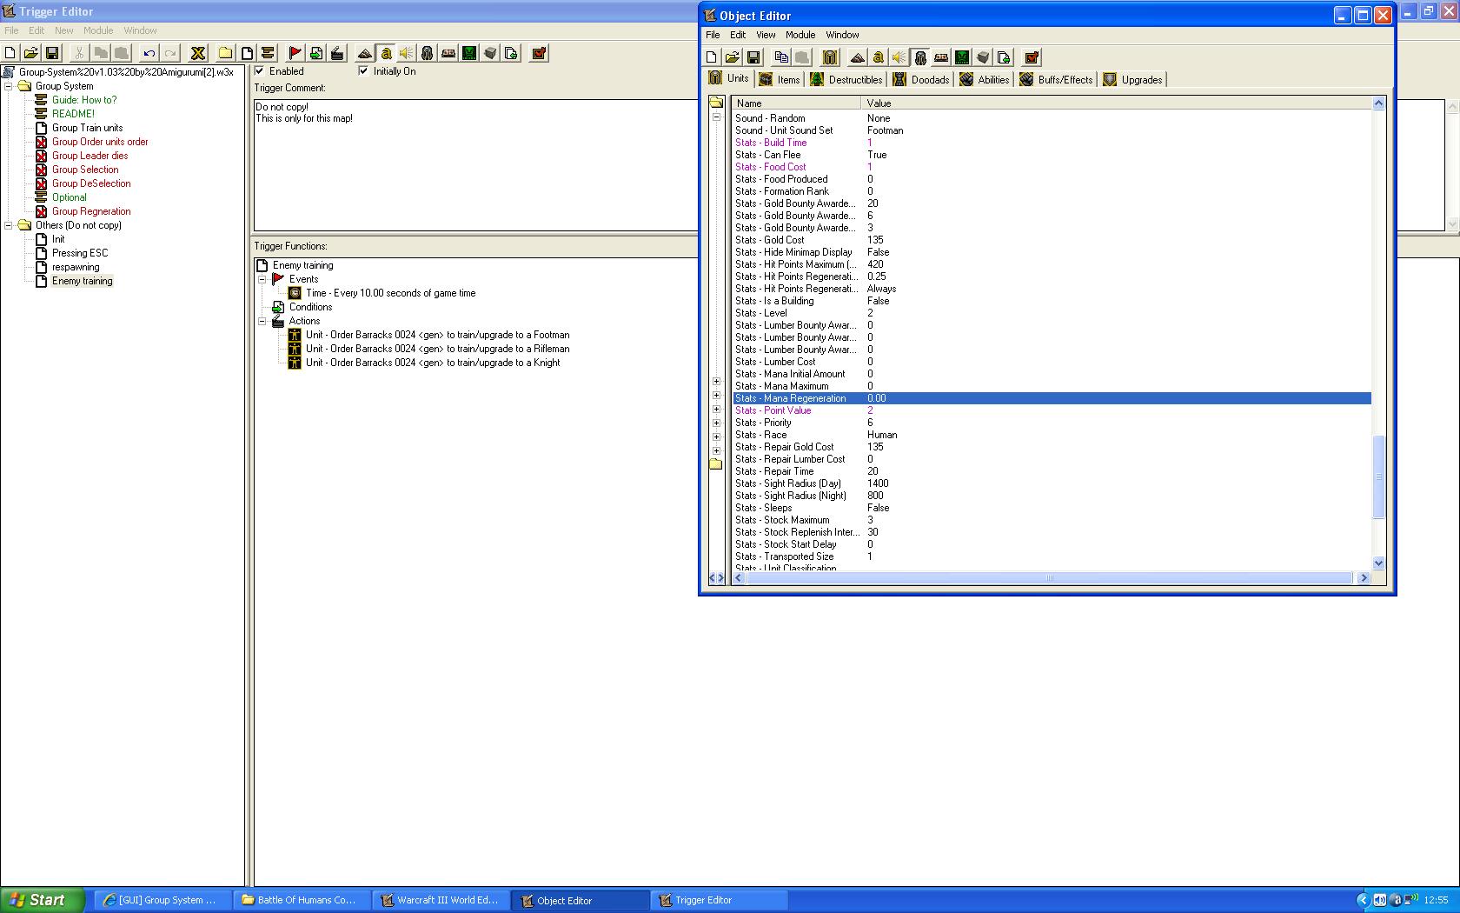Open View menu in Object Editor
Screen dimensions: 1460x913
tap(766, 35)
